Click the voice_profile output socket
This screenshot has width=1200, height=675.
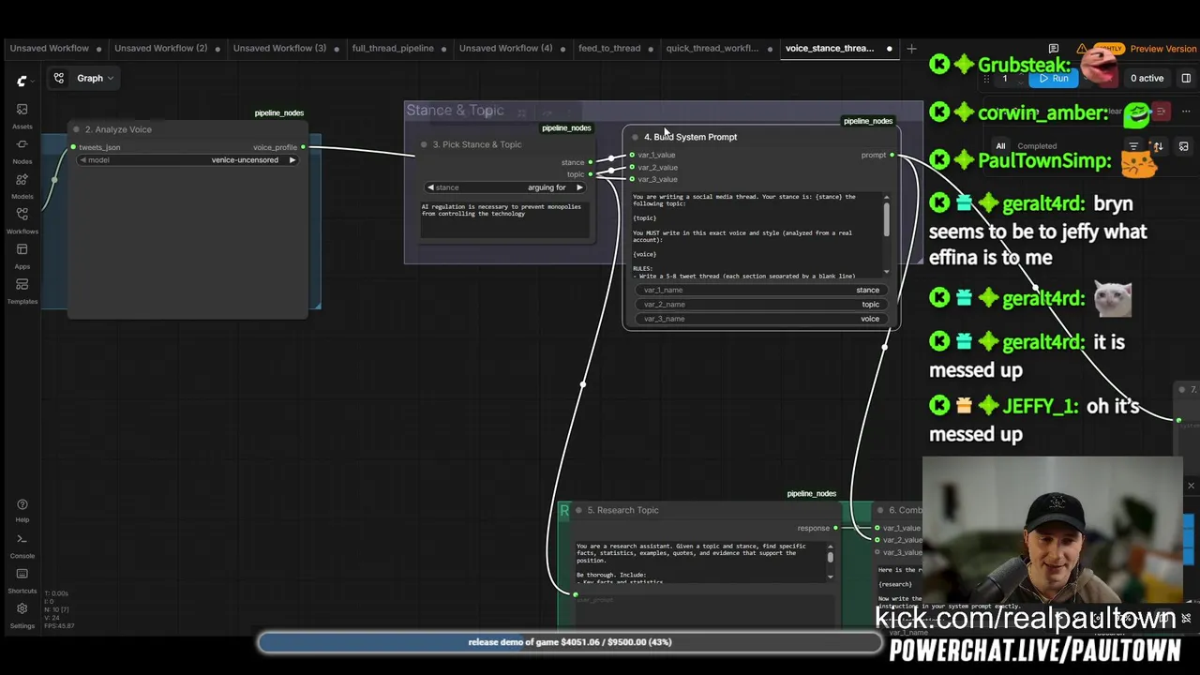(303, 147)
